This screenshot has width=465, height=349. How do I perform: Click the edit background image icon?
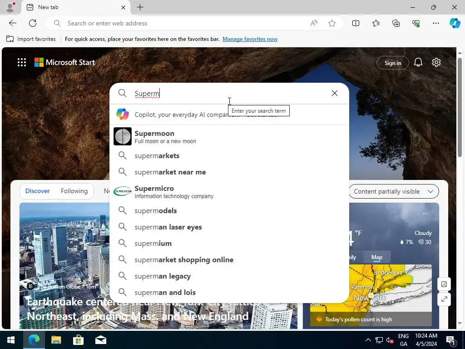[444, 284]
